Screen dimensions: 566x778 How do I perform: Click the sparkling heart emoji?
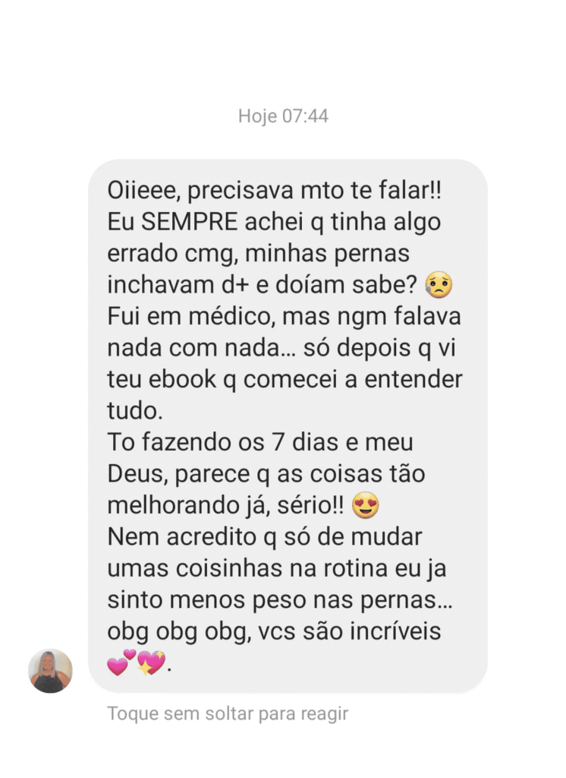151,663
